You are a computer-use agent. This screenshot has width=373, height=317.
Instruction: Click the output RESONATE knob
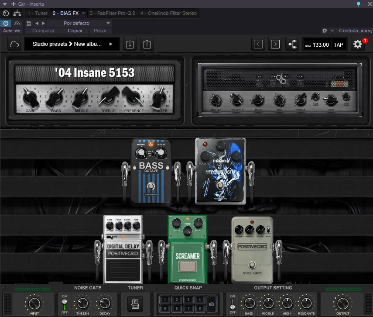306,303
